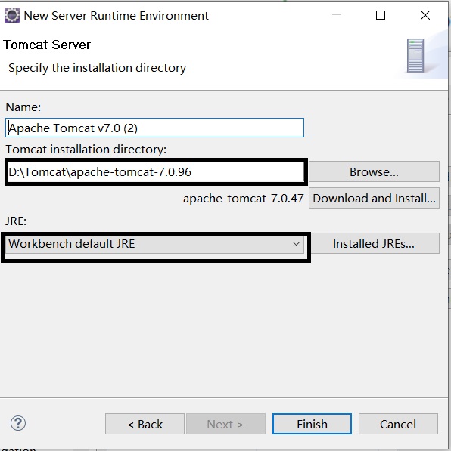Focus the Name text field
Image resolution: width=451 pixels, height=451 pixels.
(x=155, y=128)
